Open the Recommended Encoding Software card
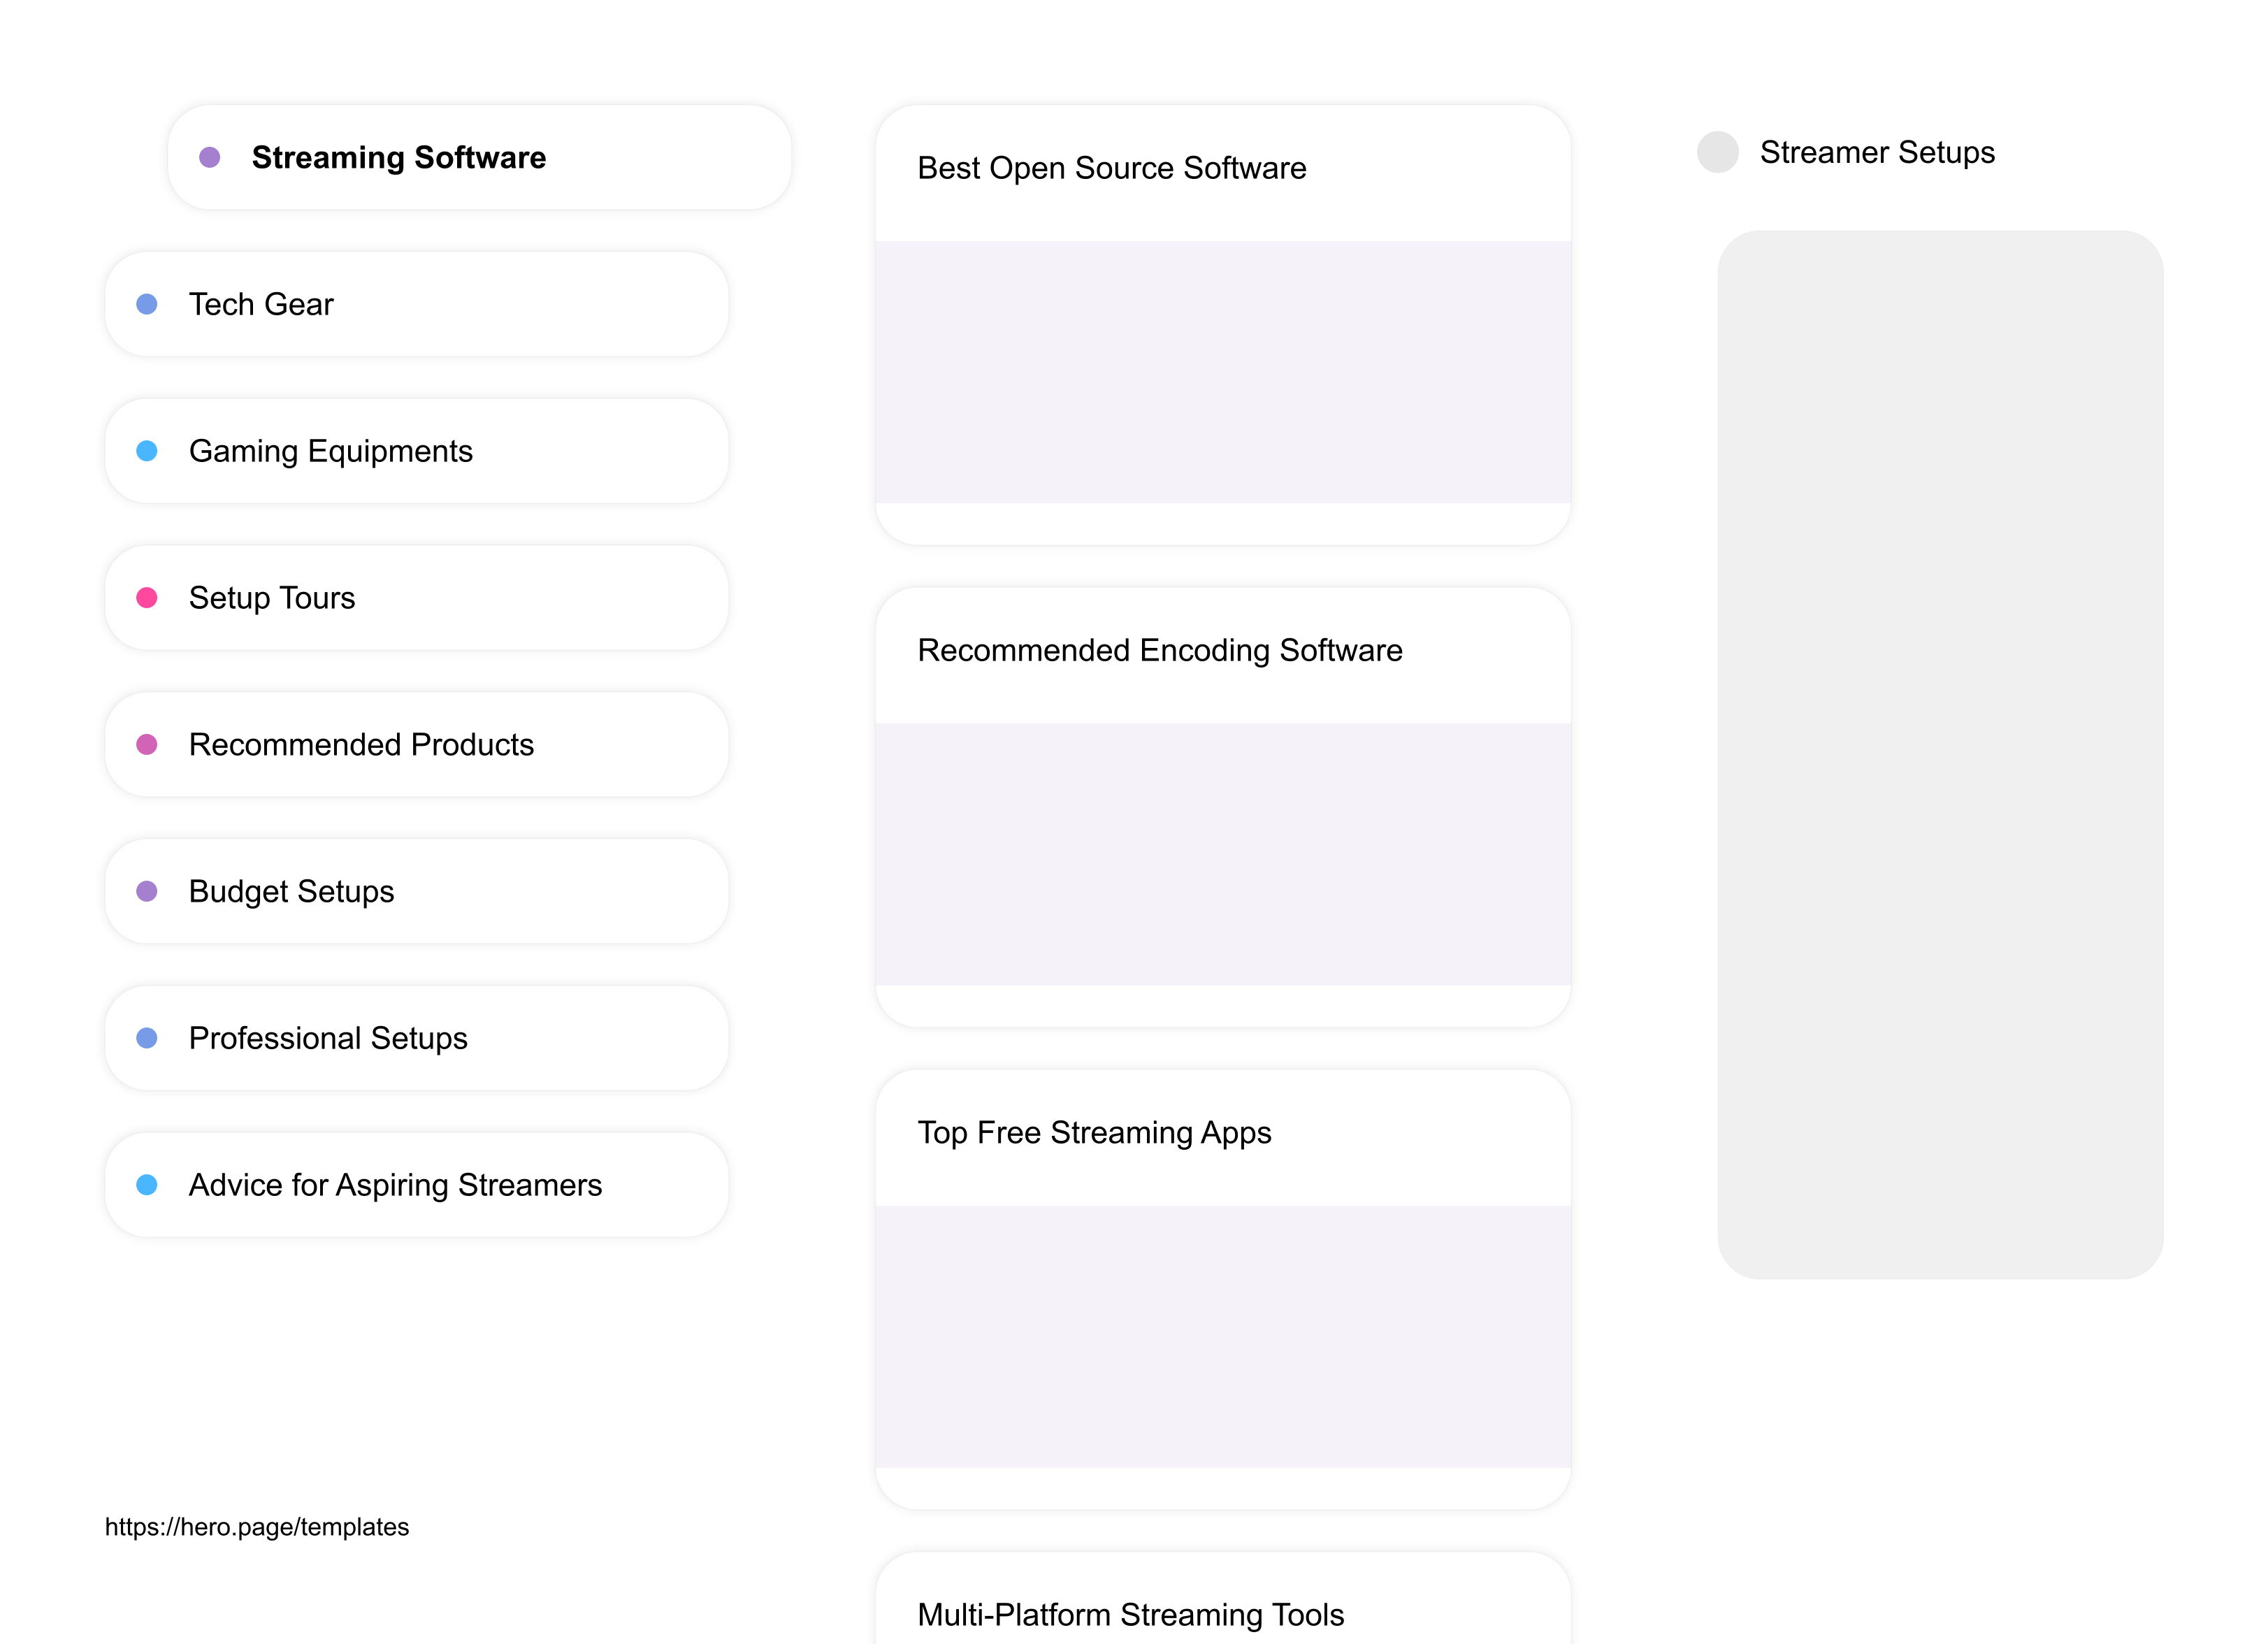Screen dimensions: 2268x1644 pos(1160,650)
